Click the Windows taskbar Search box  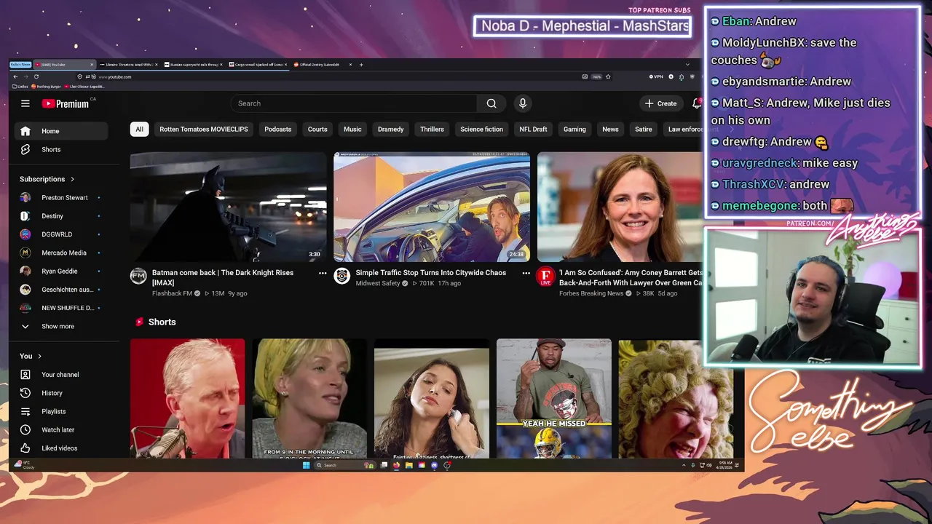coord(344,465)
